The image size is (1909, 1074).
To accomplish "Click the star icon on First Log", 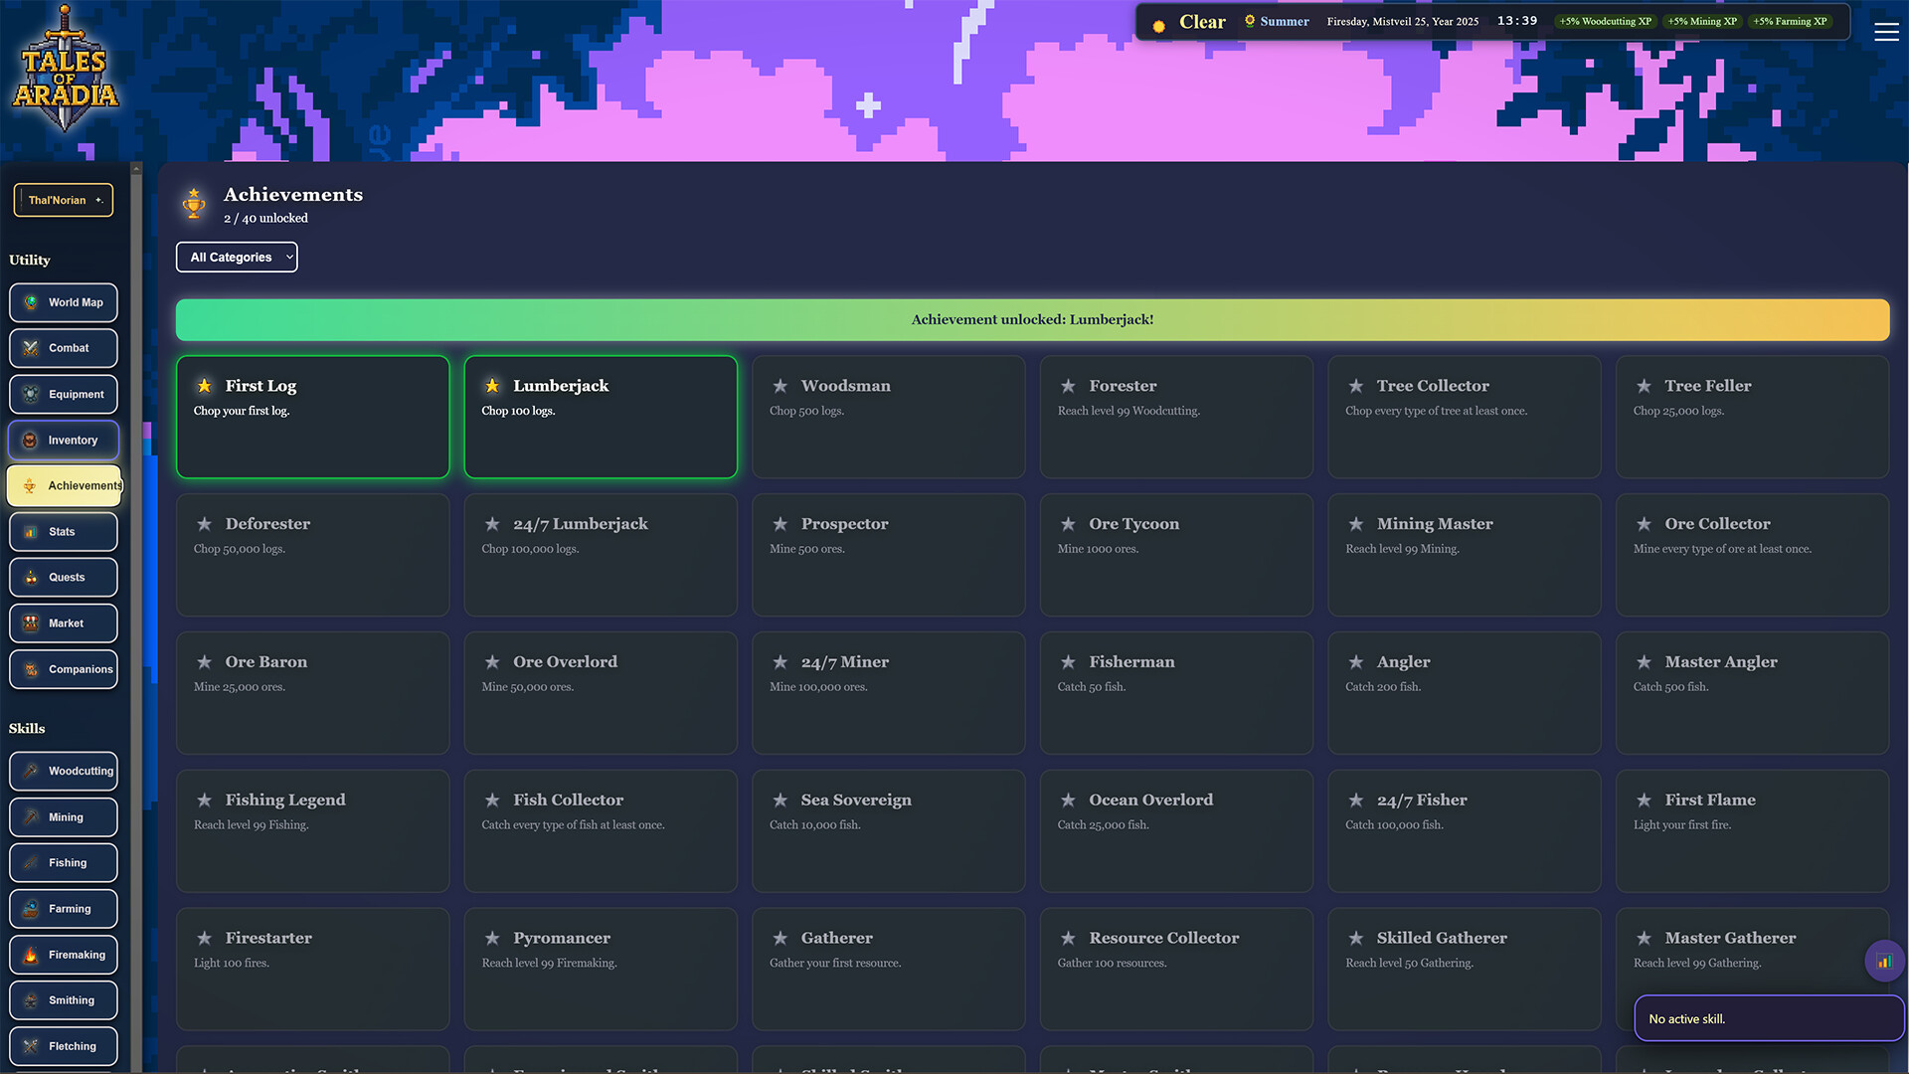I will (x=204, y=386).
